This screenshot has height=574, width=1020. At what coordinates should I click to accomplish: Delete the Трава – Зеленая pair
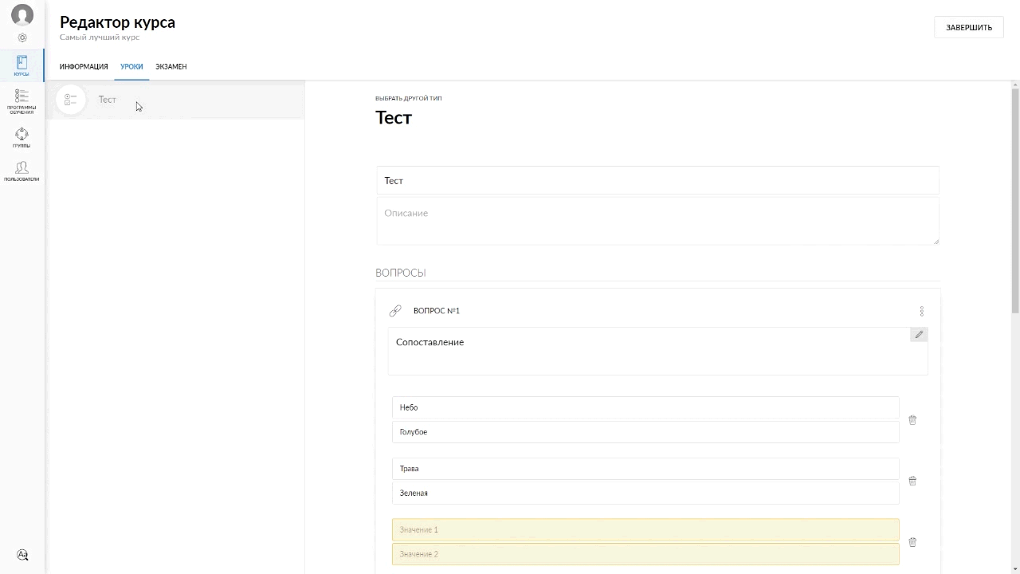coord(912,481)
